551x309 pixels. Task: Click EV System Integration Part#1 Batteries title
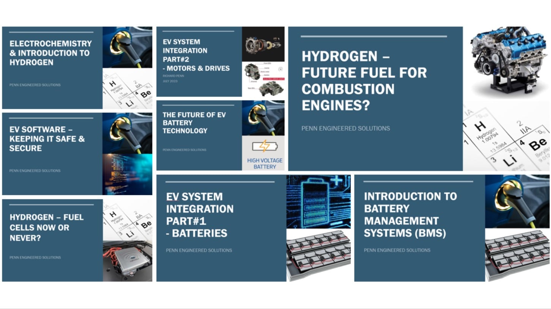tap(199, 215)
